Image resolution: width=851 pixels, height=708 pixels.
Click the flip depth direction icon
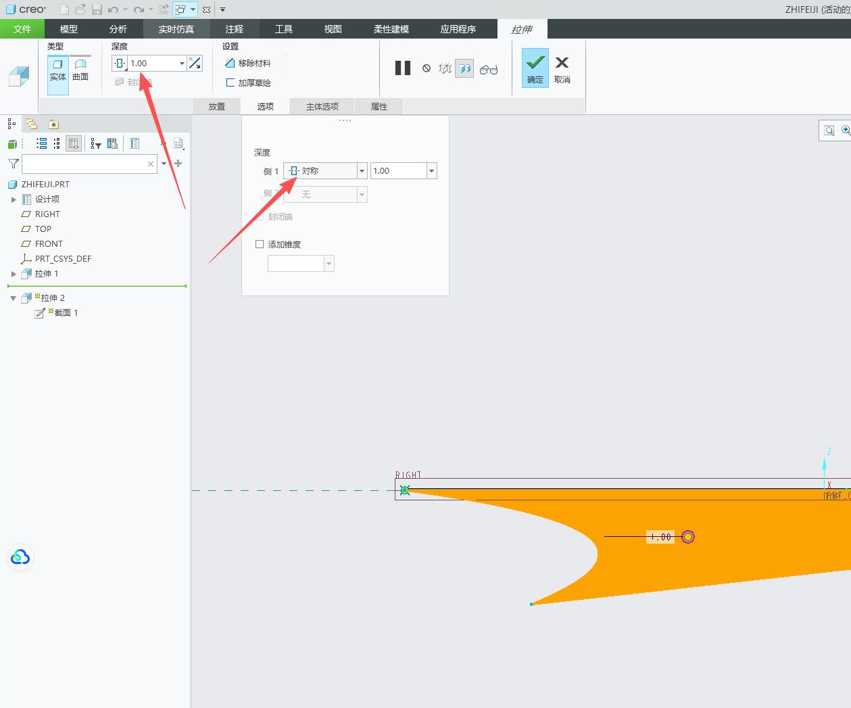(x=195, y=63)
